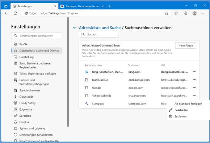Click the trash icon next to Entfernen
210x143 pixels.
point(171,116)
